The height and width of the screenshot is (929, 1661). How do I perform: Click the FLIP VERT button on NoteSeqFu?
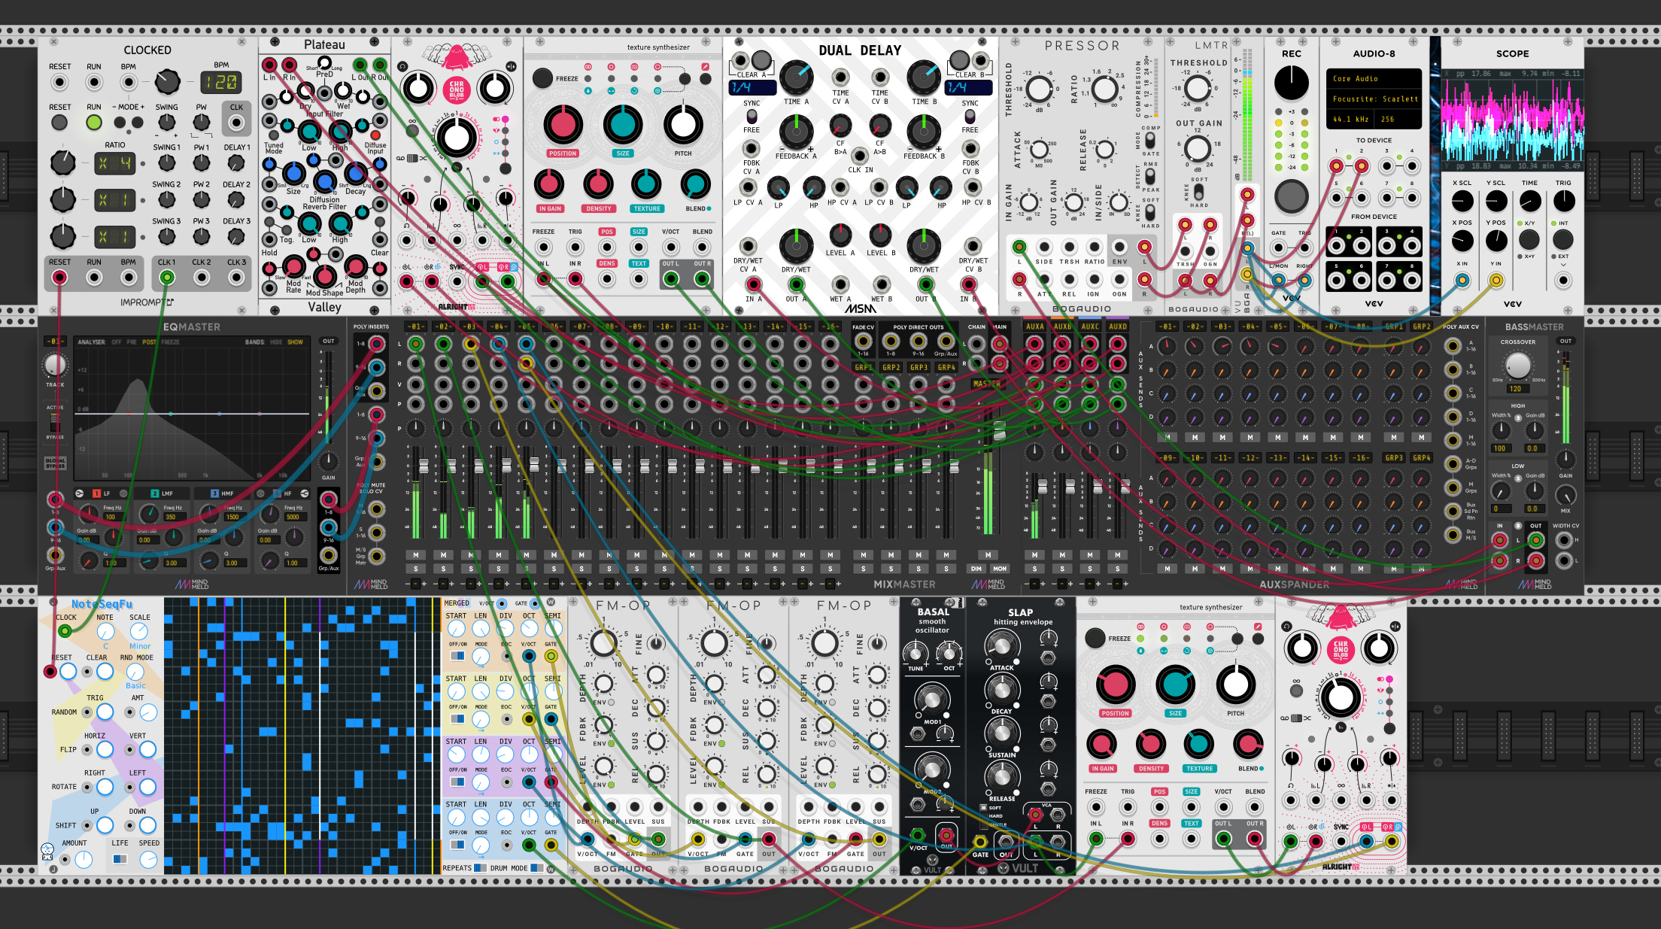pos(147,749)
